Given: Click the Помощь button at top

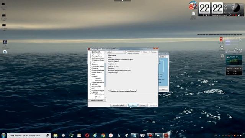Looking at the screenshot, I should [154, 52].
